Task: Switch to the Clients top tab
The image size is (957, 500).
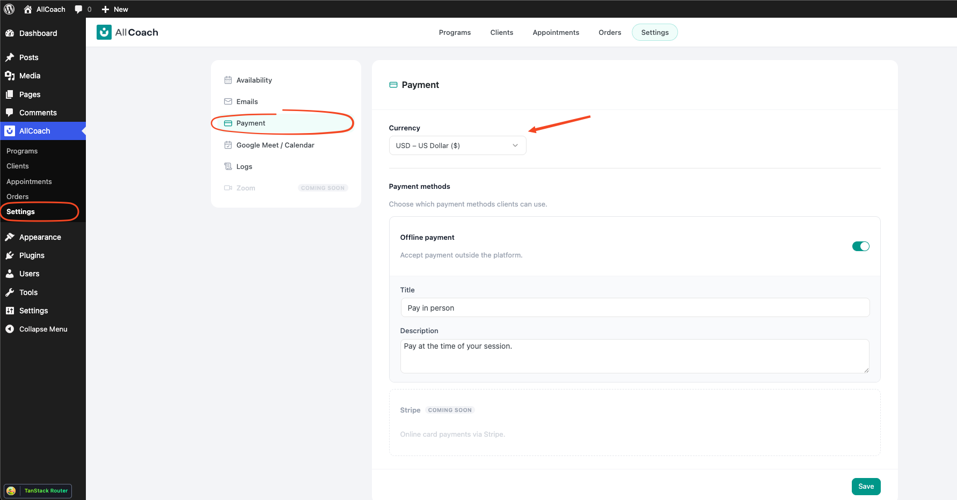Action: [x=501, y=32]
